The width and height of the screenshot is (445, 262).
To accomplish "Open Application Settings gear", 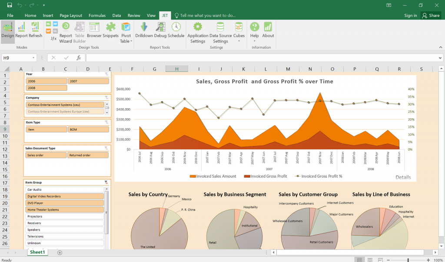I will (x=198, y=32).
